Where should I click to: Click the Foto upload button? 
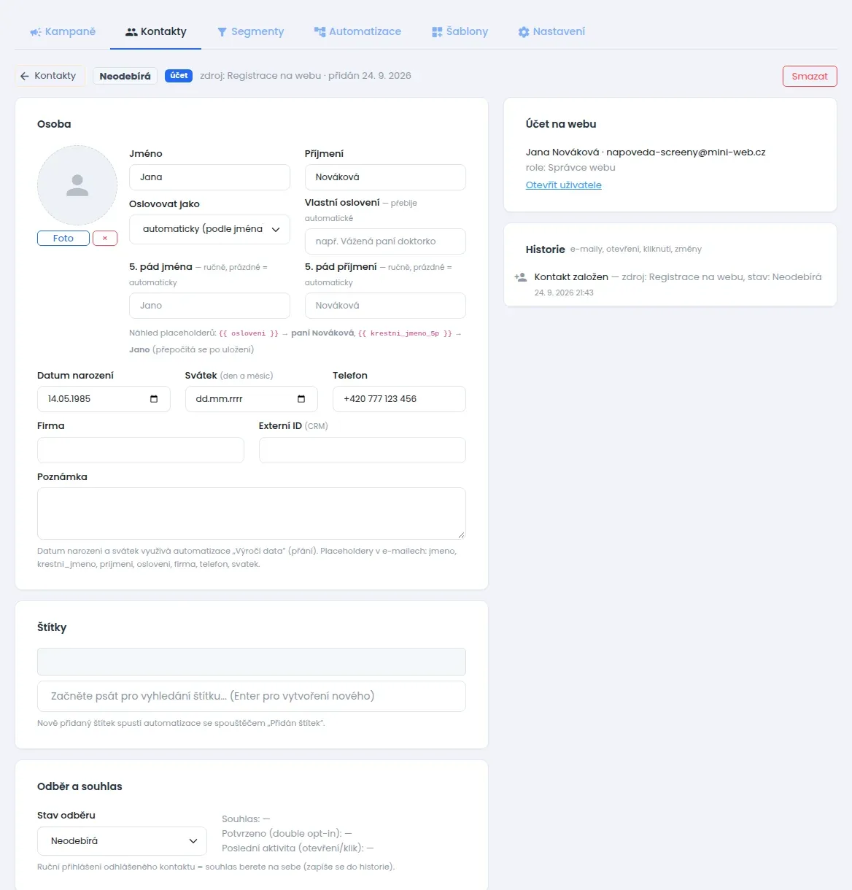coord(63,238)
